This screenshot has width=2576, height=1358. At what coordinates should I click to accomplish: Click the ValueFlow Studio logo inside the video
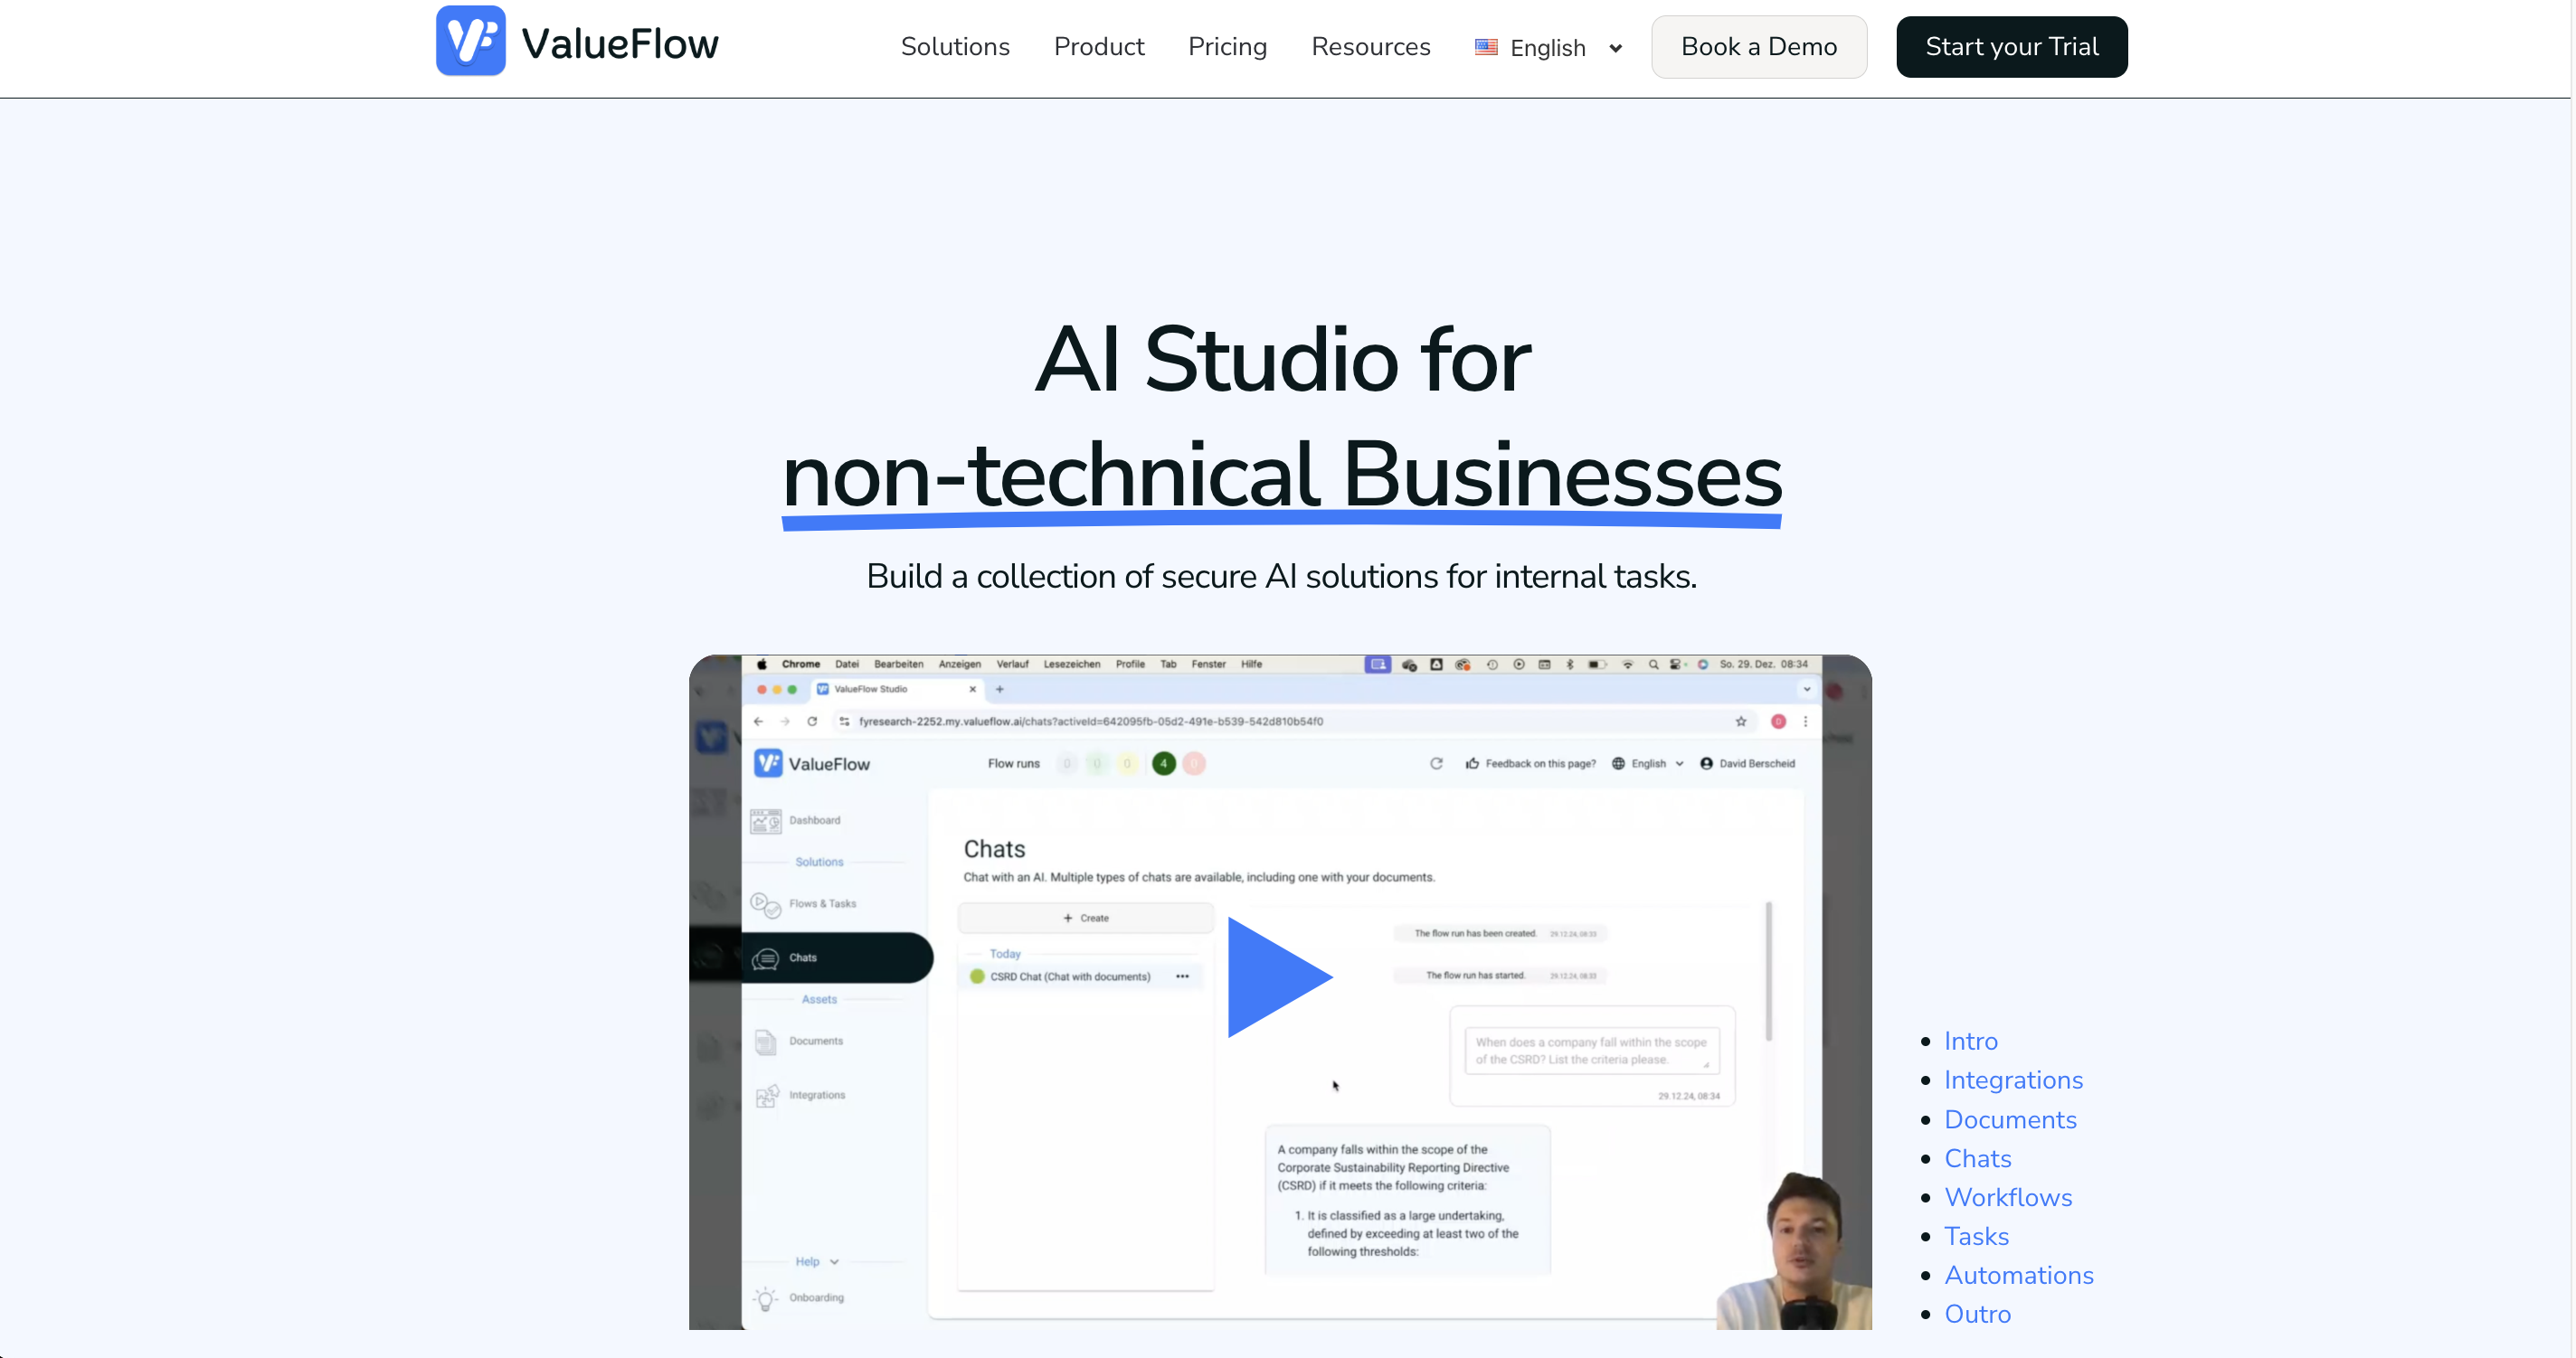[x=811, y=763]
